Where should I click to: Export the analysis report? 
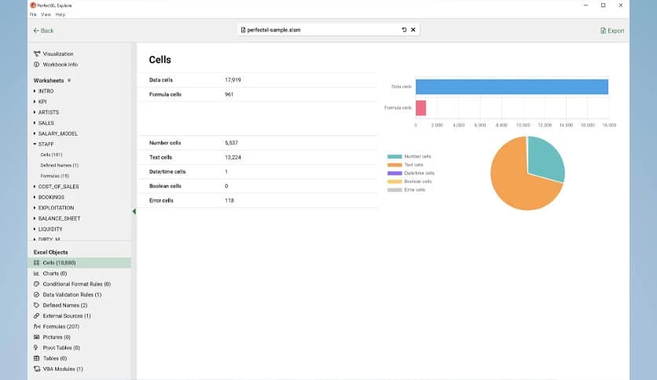(612, 31)
